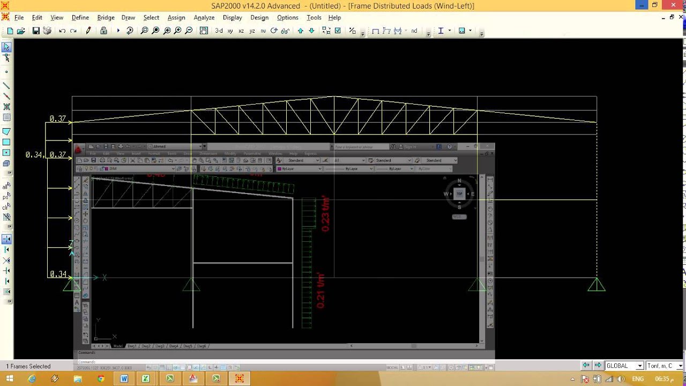Click the nd named display button
The height and width of the screenshot is (386, 686).
(414, 31)
